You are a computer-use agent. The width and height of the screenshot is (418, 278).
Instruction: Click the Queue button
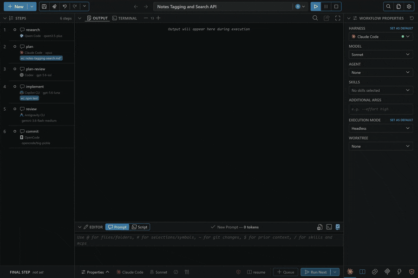point(286,272)
